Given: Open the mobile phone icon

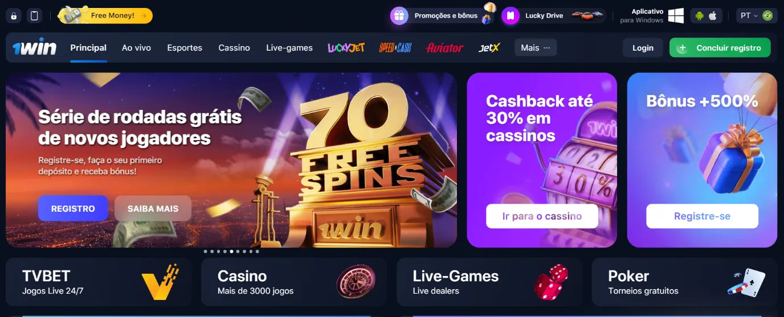Looking at the screenshot, I should tap(34, 16).
